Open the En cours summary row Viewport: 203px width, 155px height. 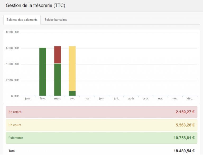point(101,125)
